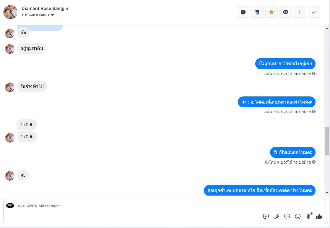Send a thumbs-up like
Image resolution: width=330 pixels, height=228 pixels.
pos(319,216)
